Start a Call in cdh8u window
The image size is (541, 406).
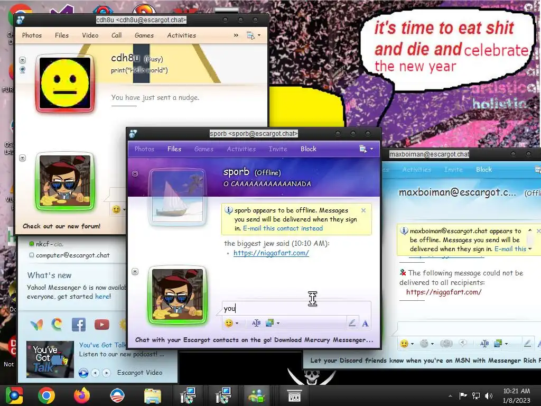click(117, 35)
